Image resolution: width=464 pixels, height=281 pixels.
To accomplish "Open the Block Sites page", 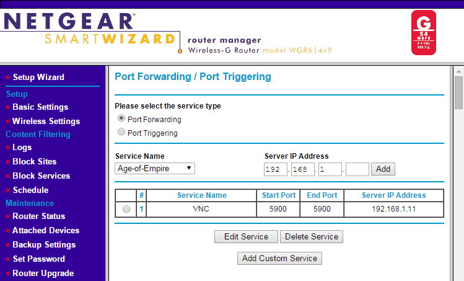I will tap(34, 161).
